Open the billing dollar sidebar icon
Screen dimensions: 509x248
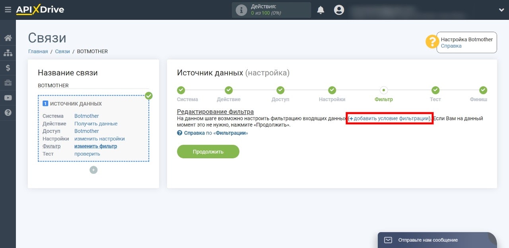(8, 68)
